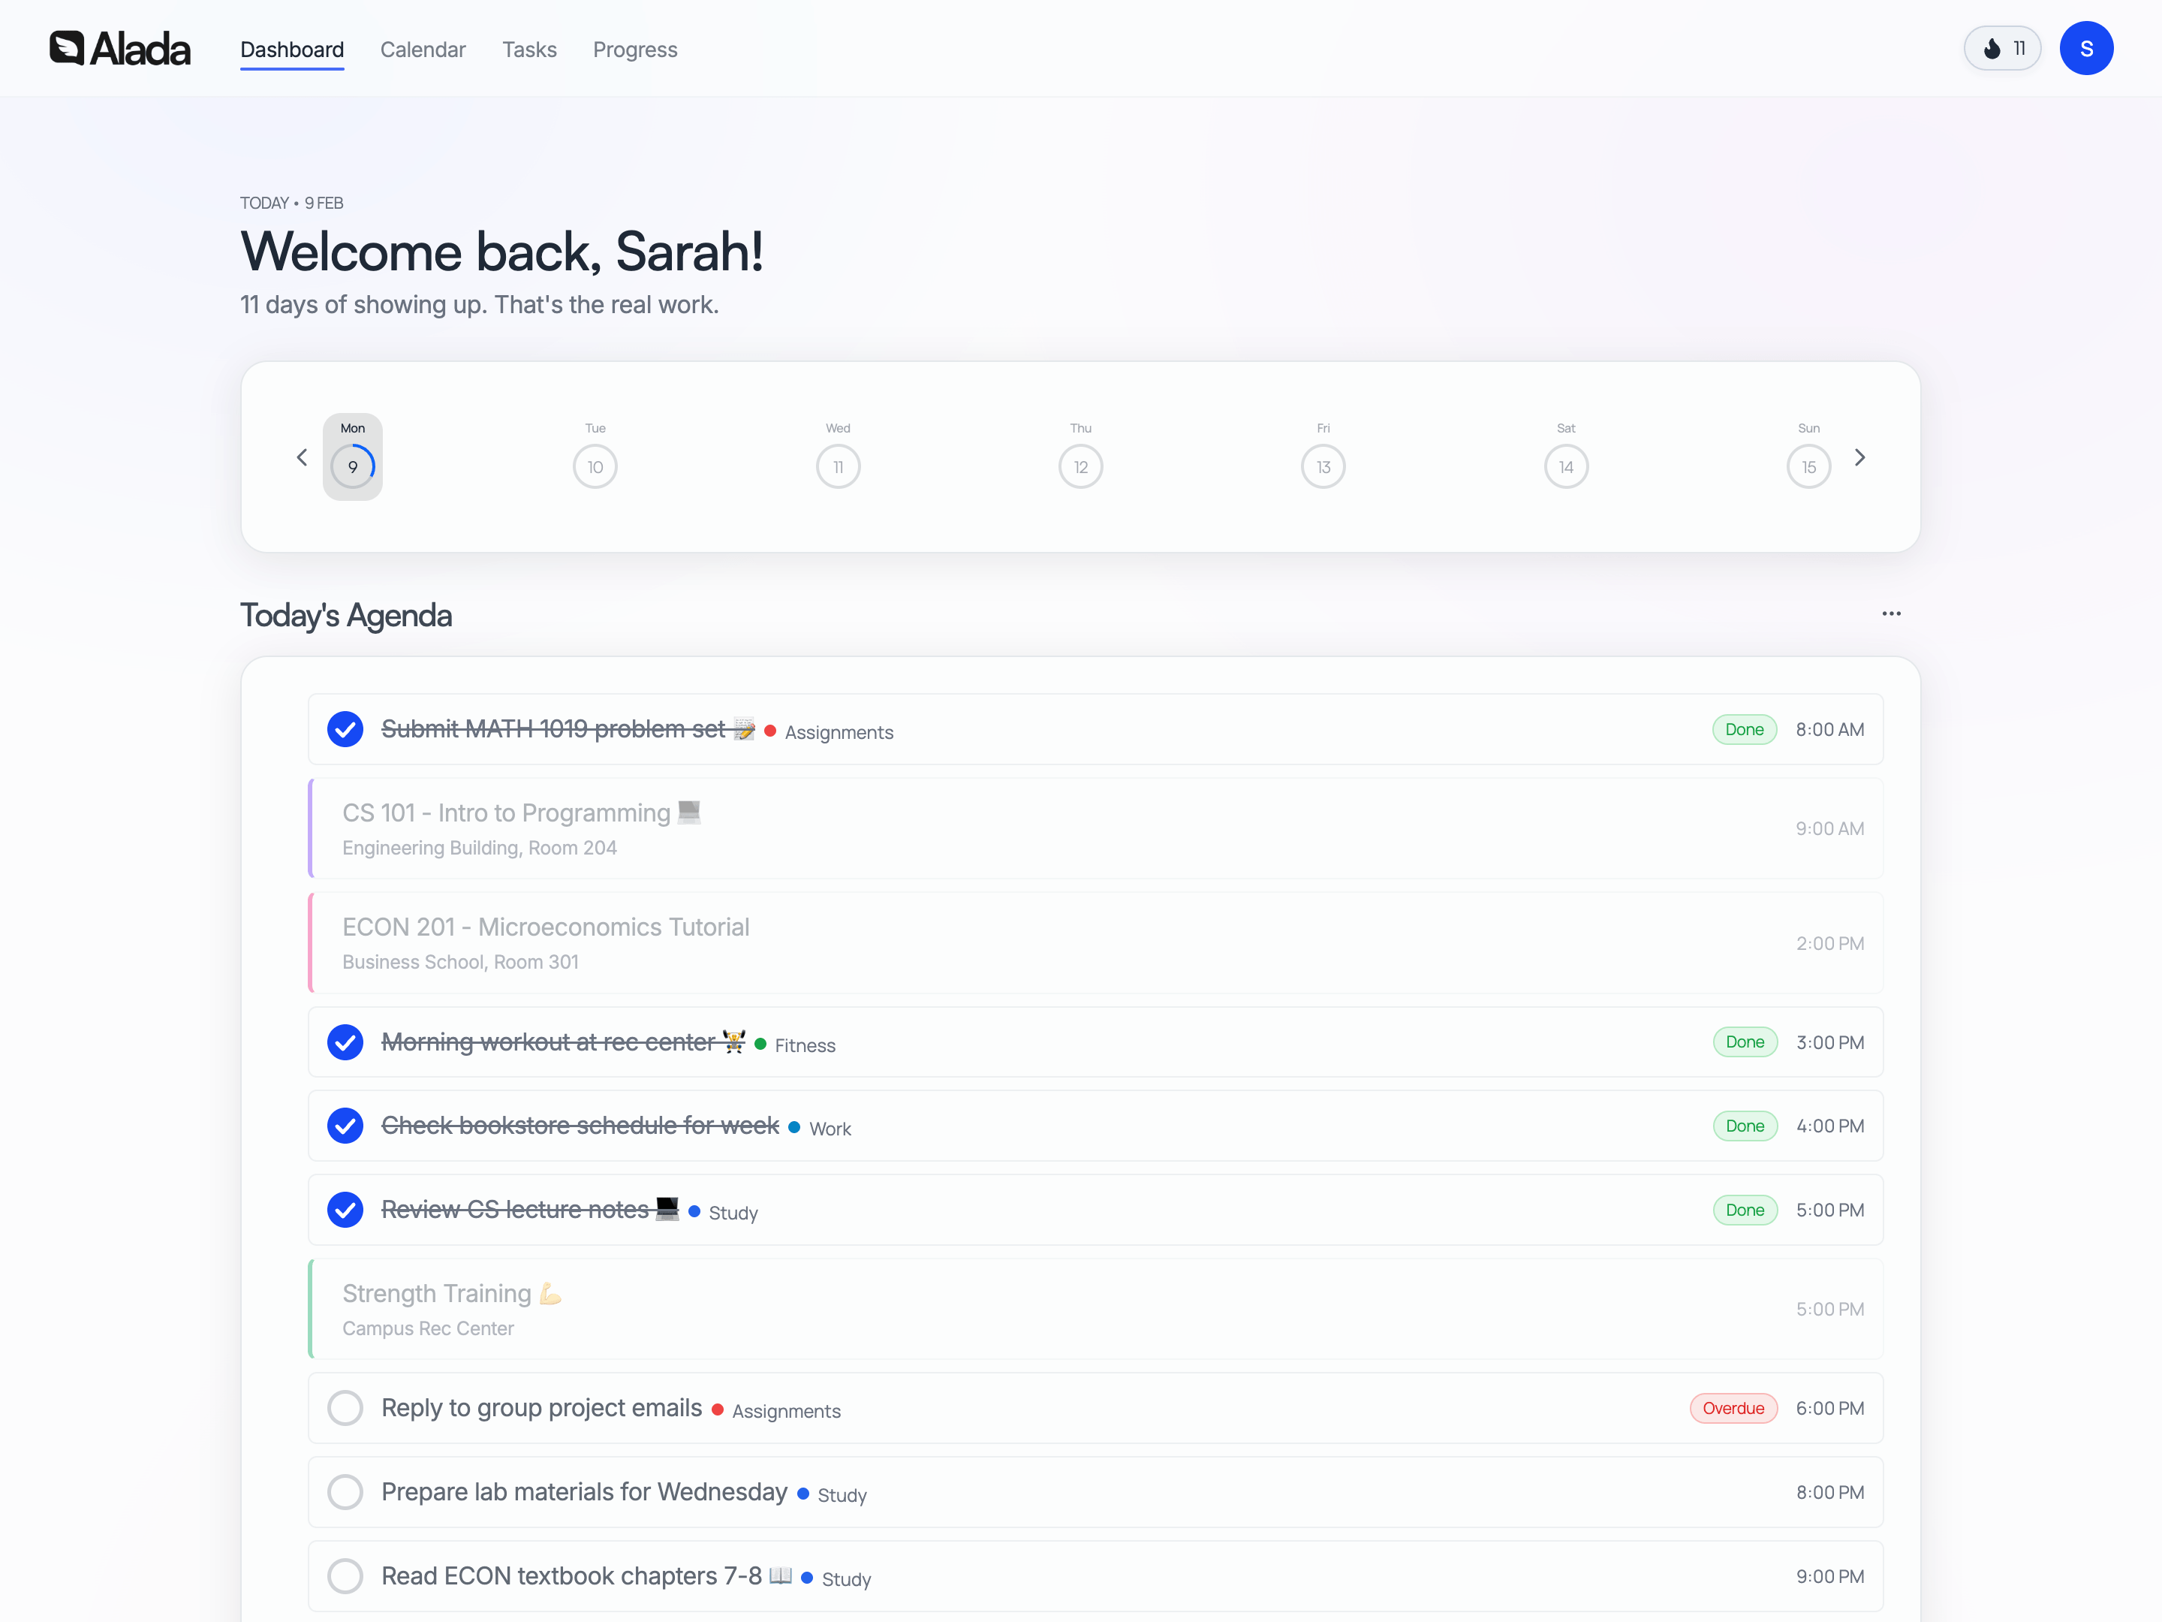Viewport: 2162px width, 1622px height.
Task: Click the profile avatar with letter S
Action: click(2087, 48)
